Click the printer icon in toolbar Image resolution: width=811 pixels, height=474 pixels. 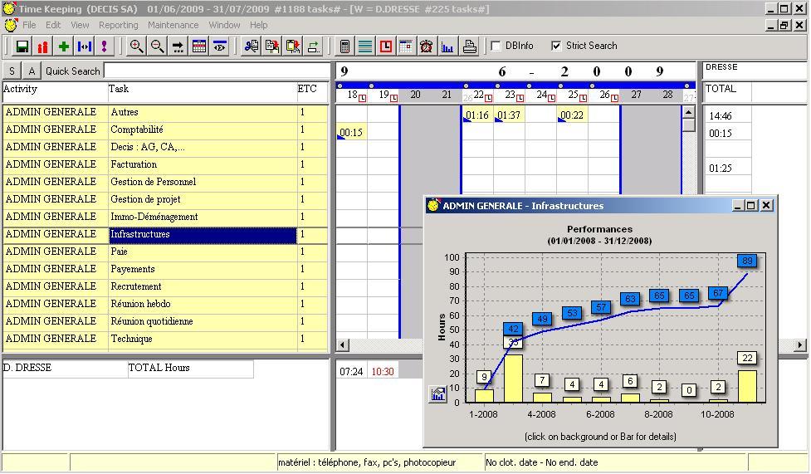(469, 46)
